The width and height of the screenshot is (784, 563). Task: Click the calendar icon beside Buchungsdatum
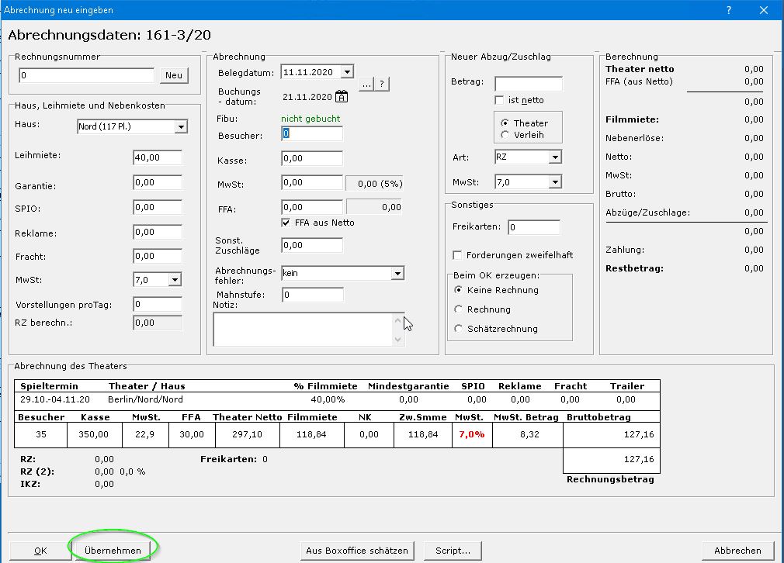(x=342, y=97)
